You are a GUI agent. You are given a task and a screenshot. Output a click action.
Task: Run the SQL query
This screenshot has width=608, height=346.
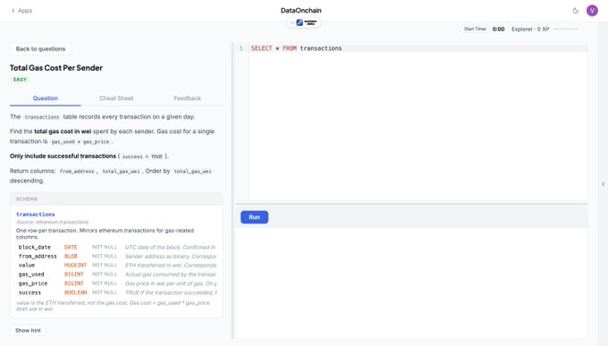(x=254, y=217)
